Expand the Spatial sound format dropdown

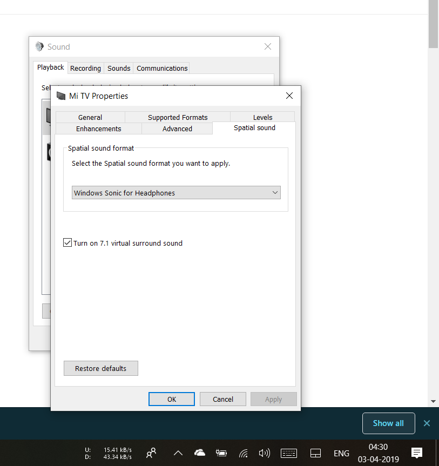coord(176,193)
